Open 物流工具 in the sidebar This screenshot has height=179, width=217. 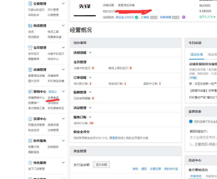[x=53, y=32]
